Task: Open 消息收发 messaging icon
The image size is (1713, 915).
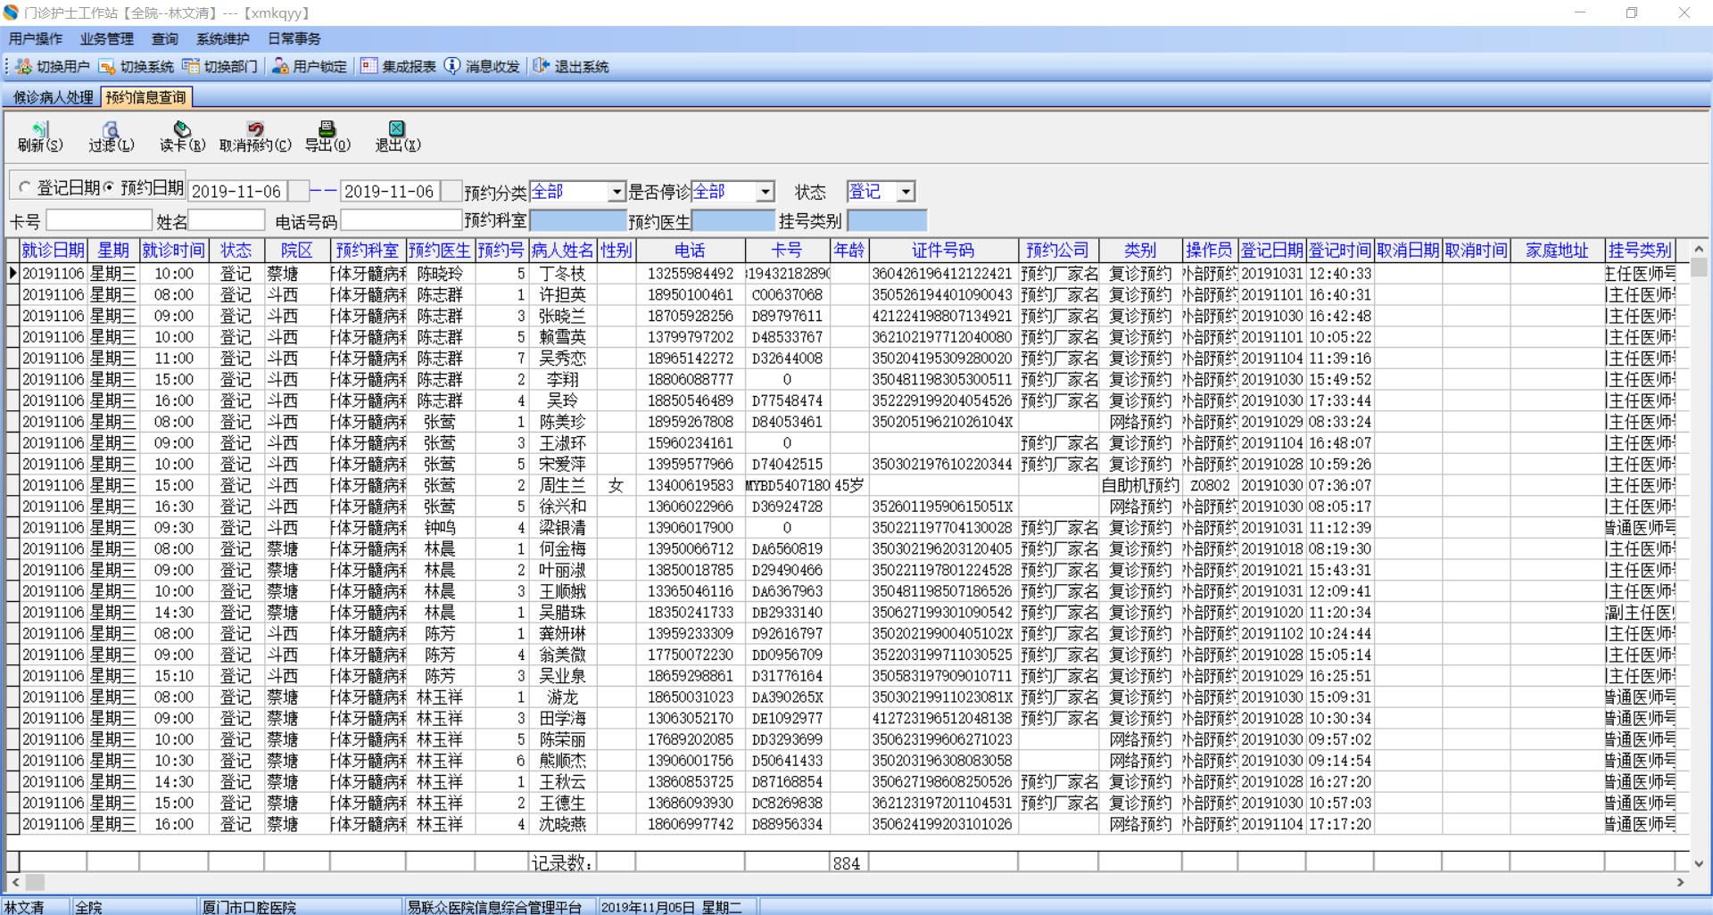Action: point(453,67)
